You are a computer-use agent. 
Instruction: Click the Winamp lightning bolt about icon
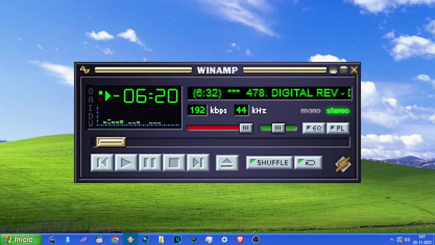(343, 164)
